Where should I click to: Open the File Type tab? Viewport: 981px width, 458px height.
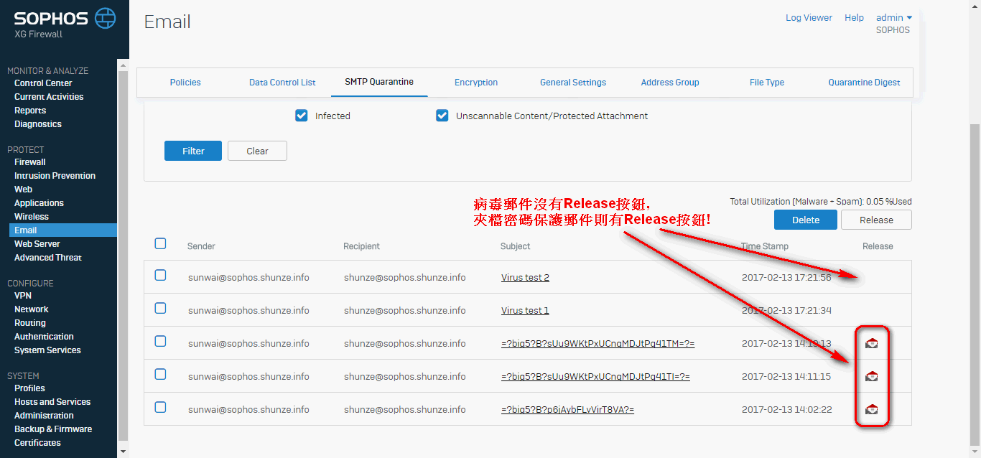coord(767,83)
